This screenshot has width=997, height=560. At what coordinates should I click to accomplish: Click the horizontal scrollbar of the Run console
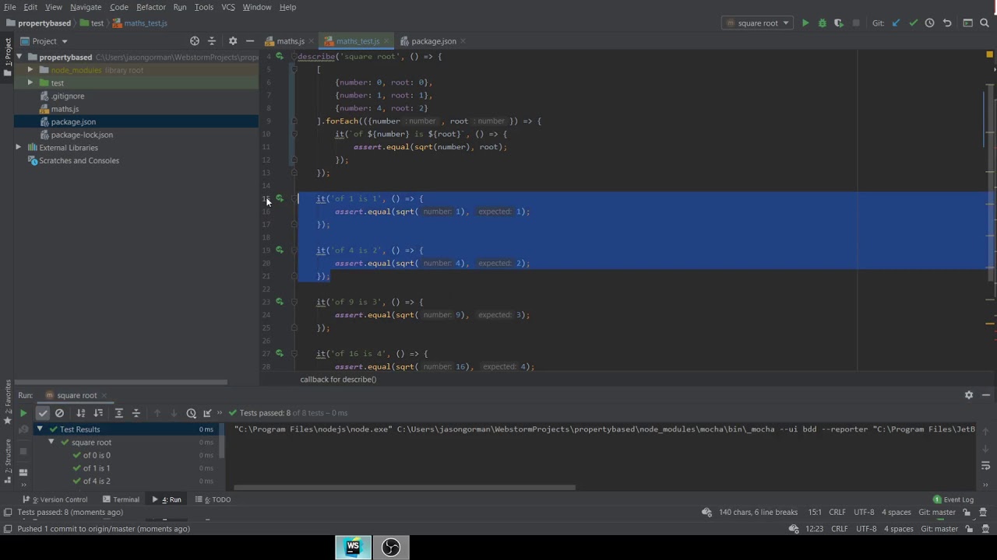405,488
